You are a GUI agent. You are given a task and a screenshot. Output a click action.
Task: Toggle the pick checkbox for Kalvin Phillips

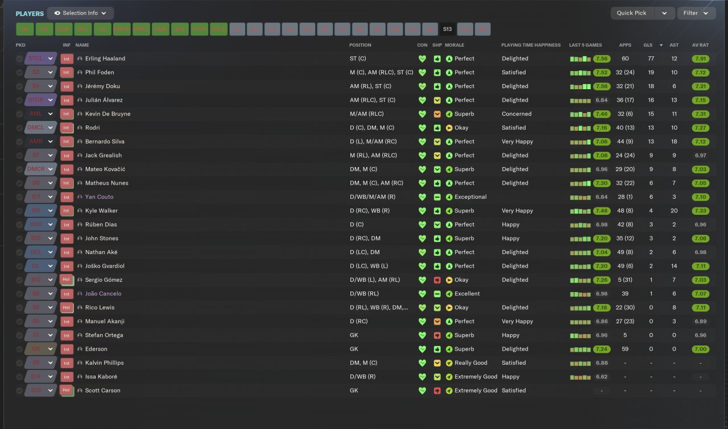point(19,363)
